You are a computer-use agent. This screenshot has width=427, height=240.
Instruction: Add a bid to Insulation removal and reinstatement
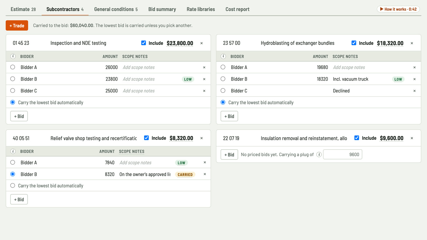point(229,154)
